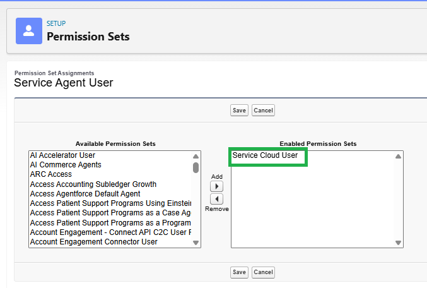The image size is (427, 288).
Task: Select Access Patient Support Programs Using Einstein
Action: (x=110, y=203)
